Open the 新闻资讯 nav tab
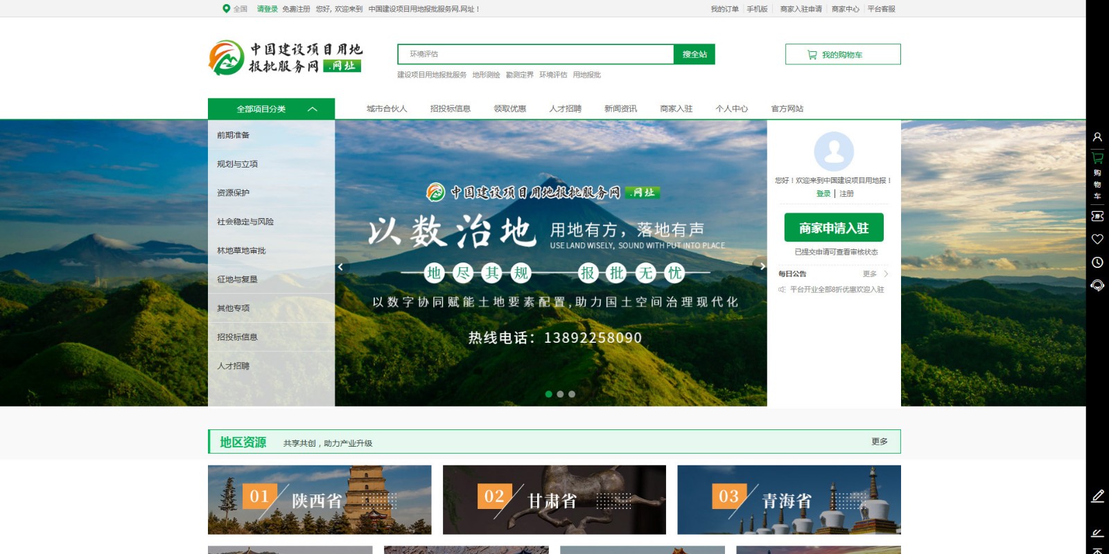The image size is (1109, 554). click(620, 109)
